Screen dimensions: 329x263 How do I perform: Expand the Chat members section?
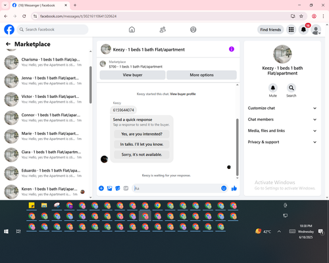click(282, 120)
